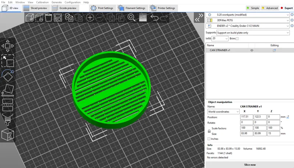Open the Calibration menu
Screen dimensions: 294x168
coord(42,2)
